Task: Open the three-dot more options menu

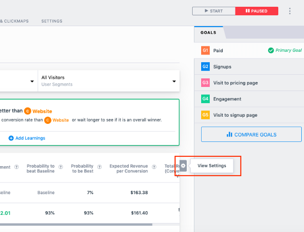Action: click(290, 11)
